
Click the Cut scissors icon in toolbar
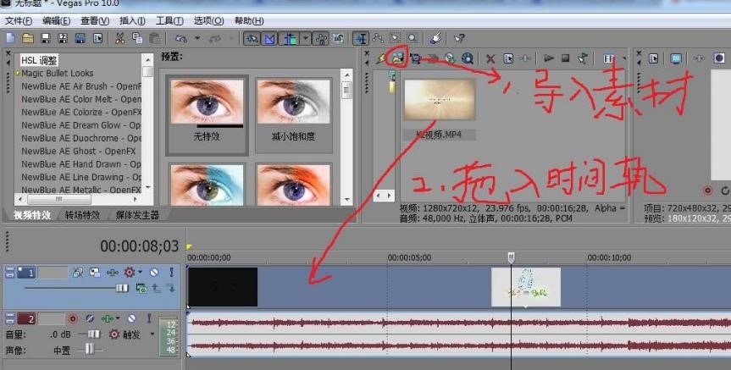120,38
